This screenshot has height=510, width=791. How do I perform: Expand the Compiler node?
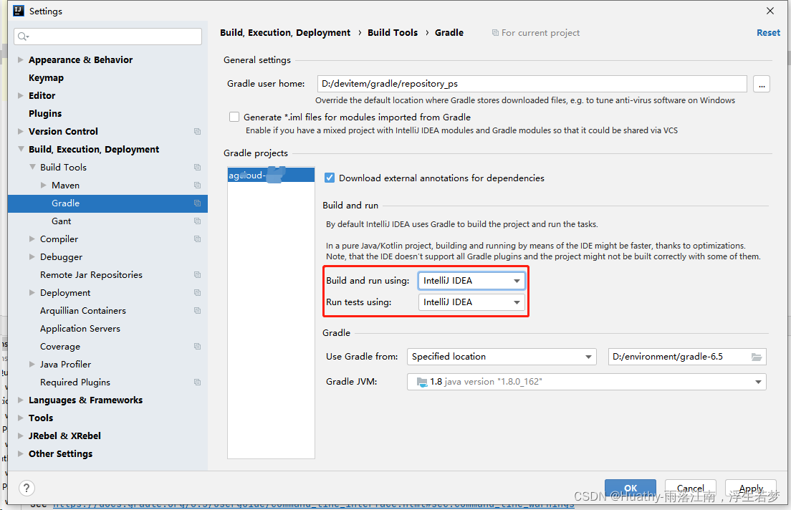pos(32,239)
